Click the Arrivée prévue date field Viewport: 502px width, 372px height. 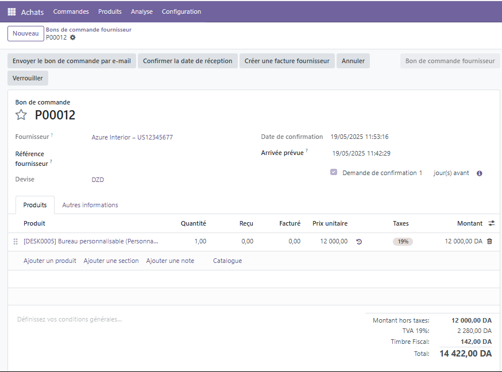point(361,153)
